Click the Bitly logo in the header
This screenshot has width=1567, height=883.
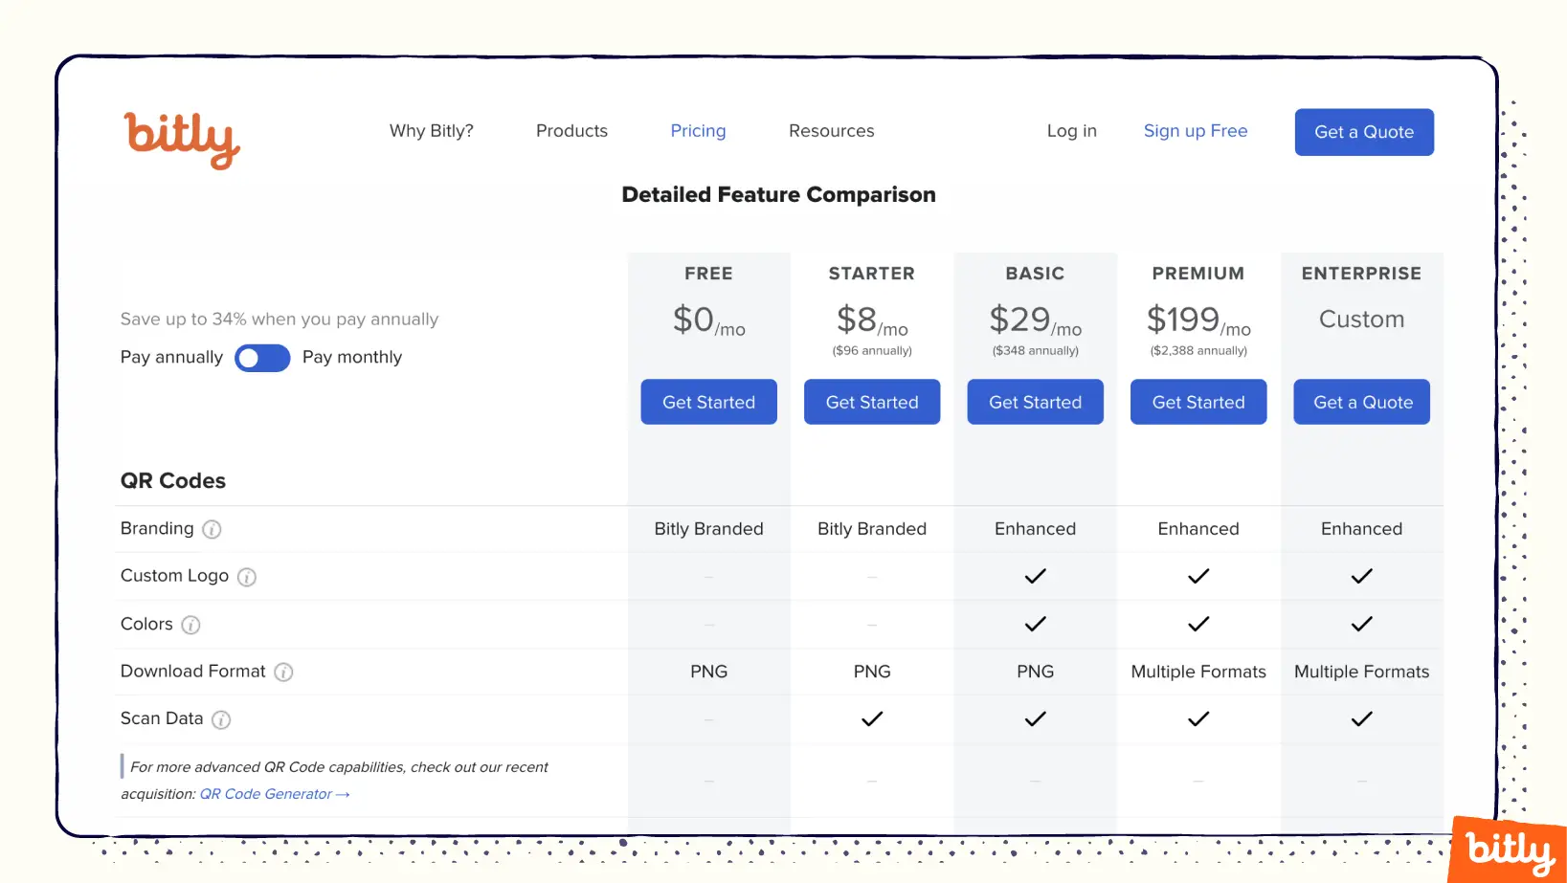click(181, 139)
